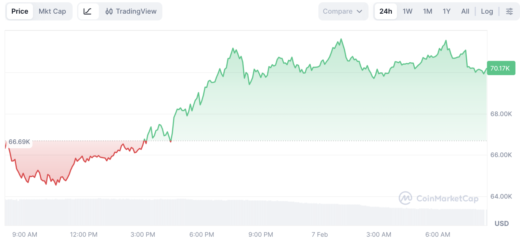Click the 70.17K current price tag

coord(500,68)
